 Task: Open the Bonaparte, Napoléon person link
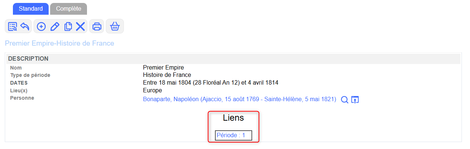click(x=239, y=99)
